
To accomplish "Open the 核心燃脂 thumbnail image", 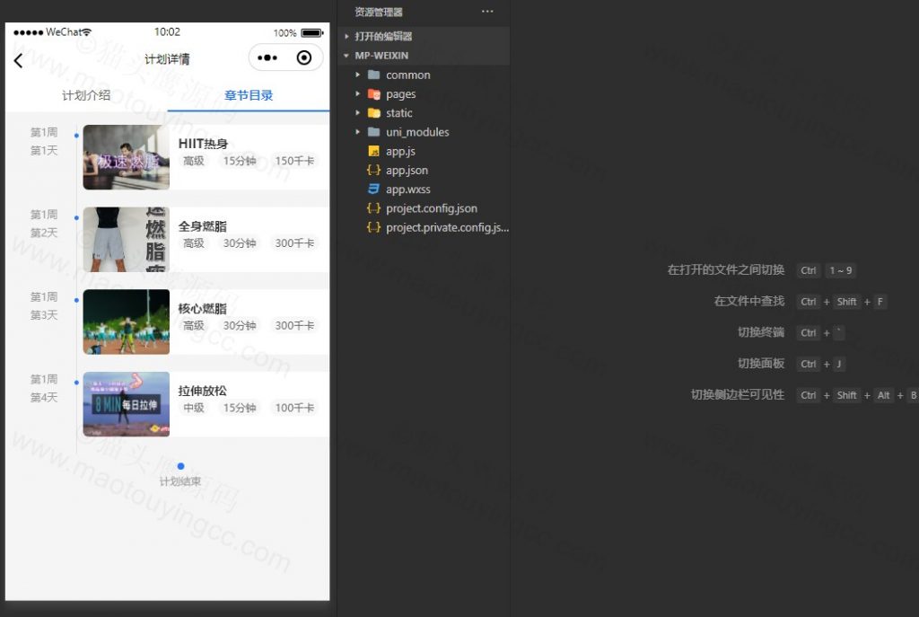I will 126,322.
